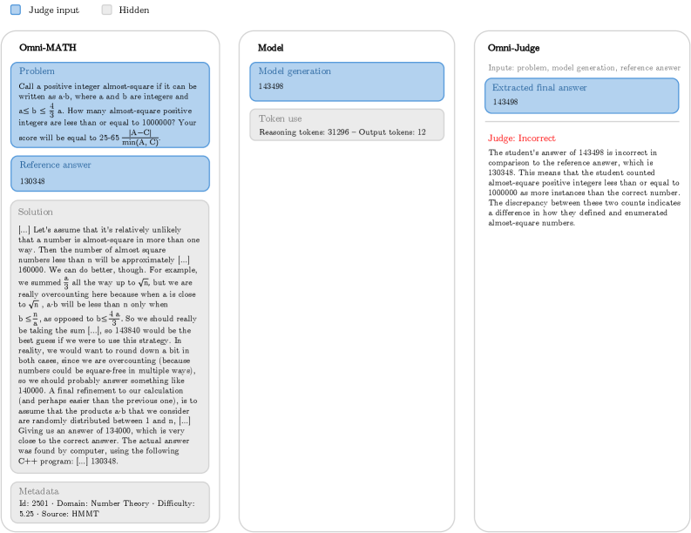Expand the hidden Solution box title

coord(37,212)
